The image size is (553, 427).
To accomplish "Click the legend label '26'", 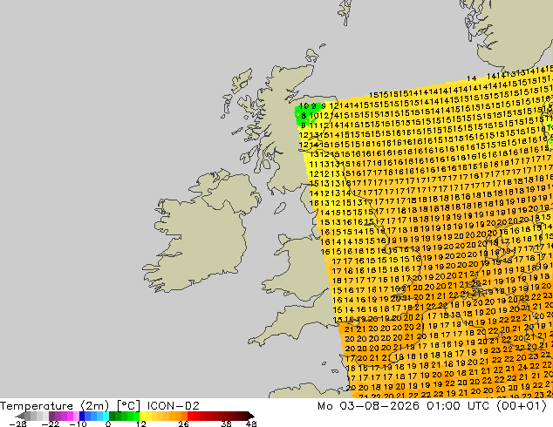I will click(183, 424).
